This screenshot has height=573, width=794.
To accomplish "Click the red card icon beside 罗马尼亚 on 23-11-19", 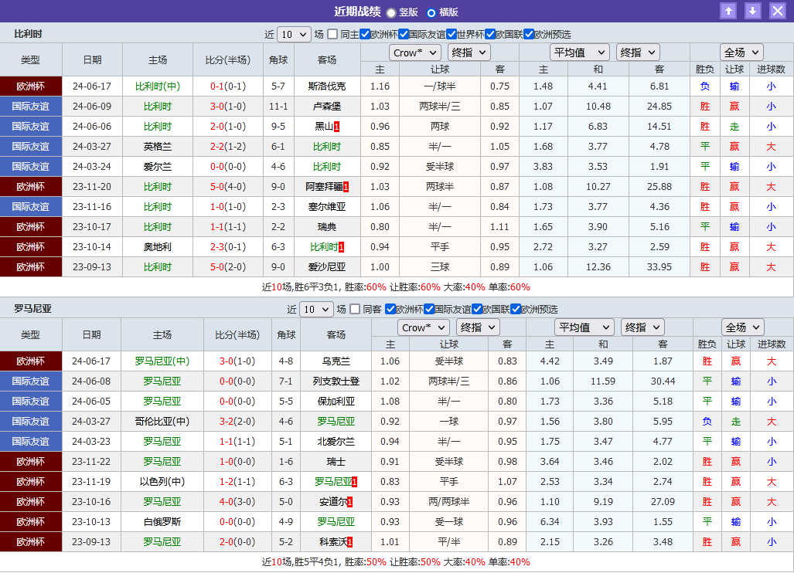I will pos(354,481).
